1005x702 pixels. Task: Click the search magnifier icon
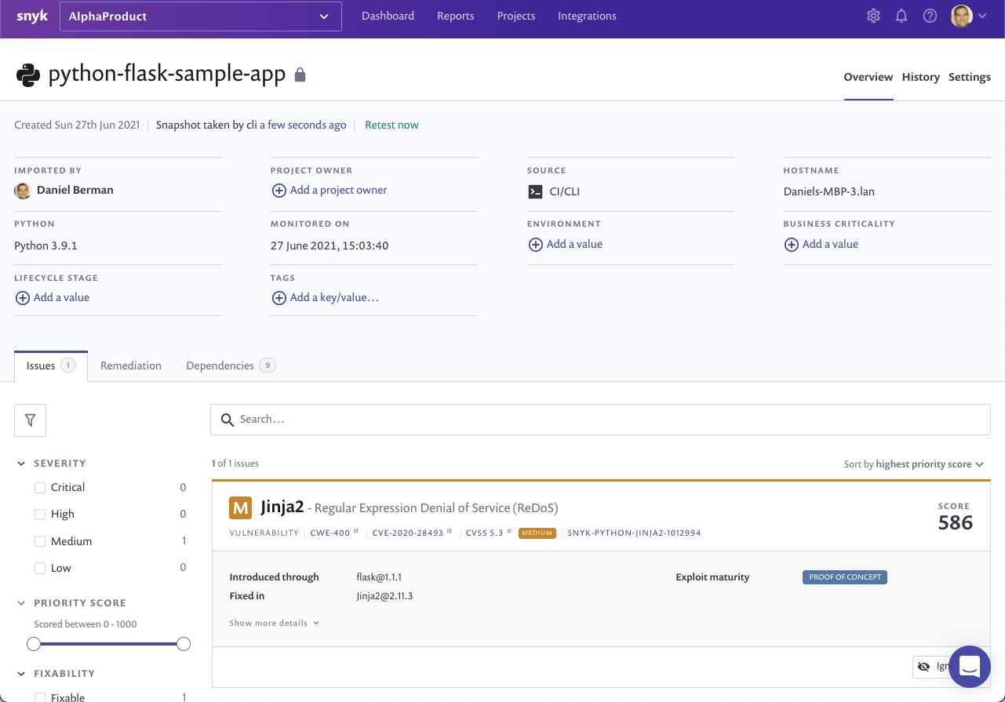(x=228, y=420)
